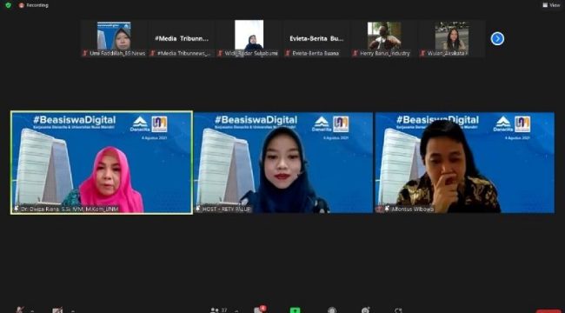The height and width of the screenshot is (313, 565).
Task: Click the red Leave button
Action: click(549, 311)
